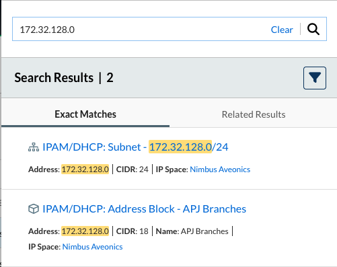Click the magnifying glass search icon
337x267 pixels.
[x=313, y=29]
